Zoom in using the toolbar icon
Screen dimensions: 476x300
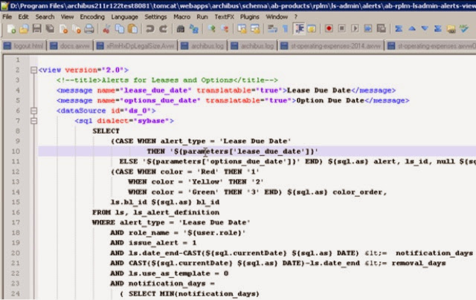click(211, 29)
